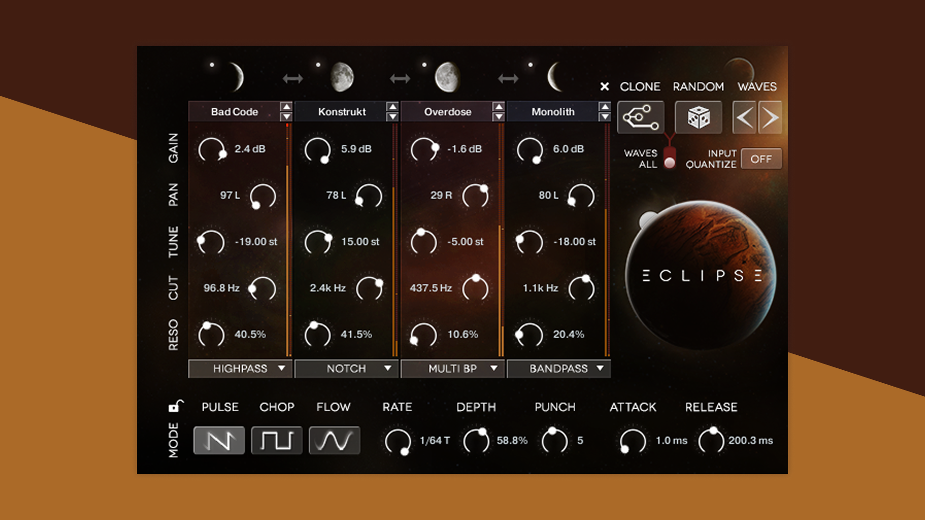Select the CHOP mode waveform icon
The image size is (925, 520).
click(277, 440)
